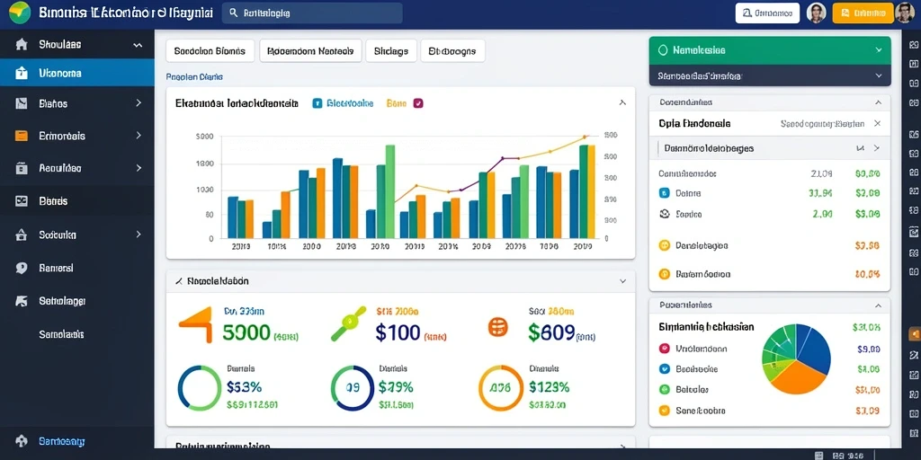
Task: Select the second tab in the top tab row
Action: tap(310, 51)
